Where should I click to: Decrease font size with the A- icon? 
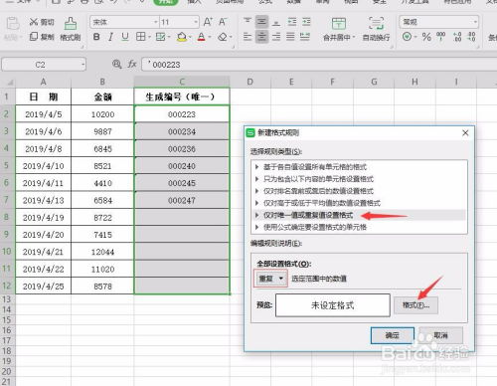coord(223,22)
